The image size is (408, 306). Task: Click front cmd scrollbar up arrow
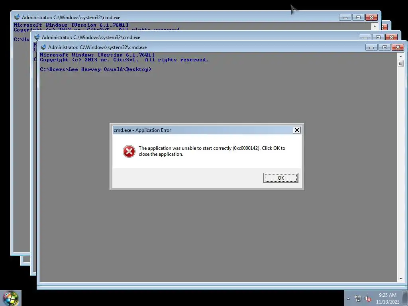coord(401,56)
